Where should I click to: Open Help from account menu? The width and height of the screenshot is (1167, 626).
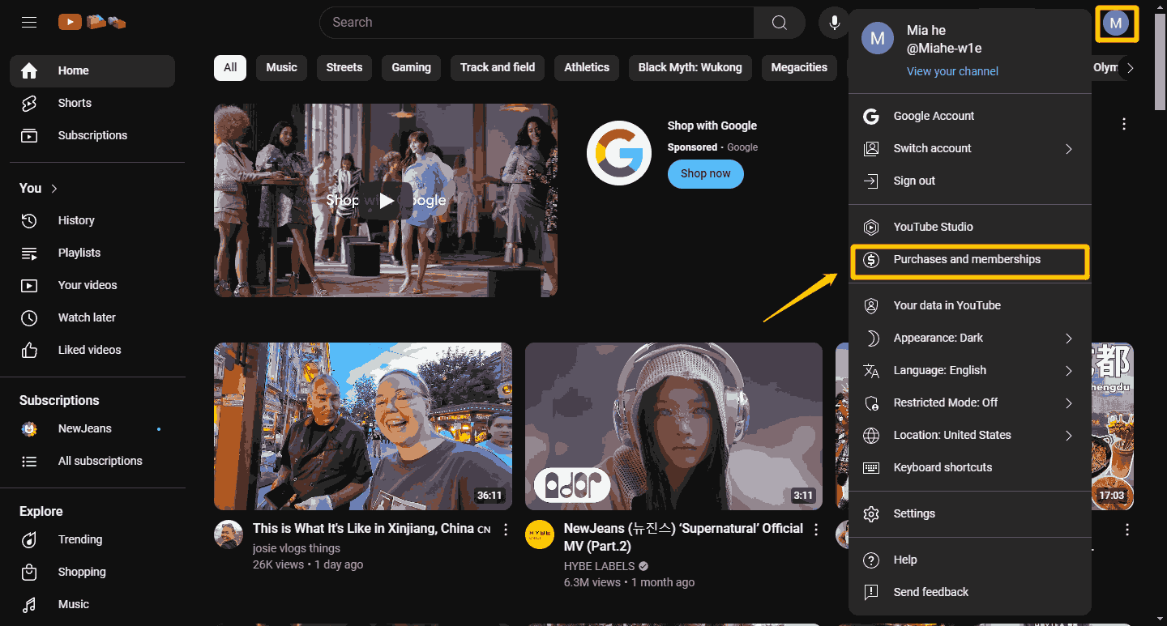(970, 560)
